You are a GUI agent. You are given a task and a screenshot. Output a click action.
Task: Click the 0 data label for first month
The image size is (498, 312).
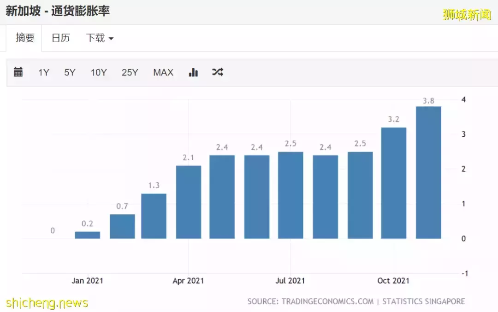[53, 231]
